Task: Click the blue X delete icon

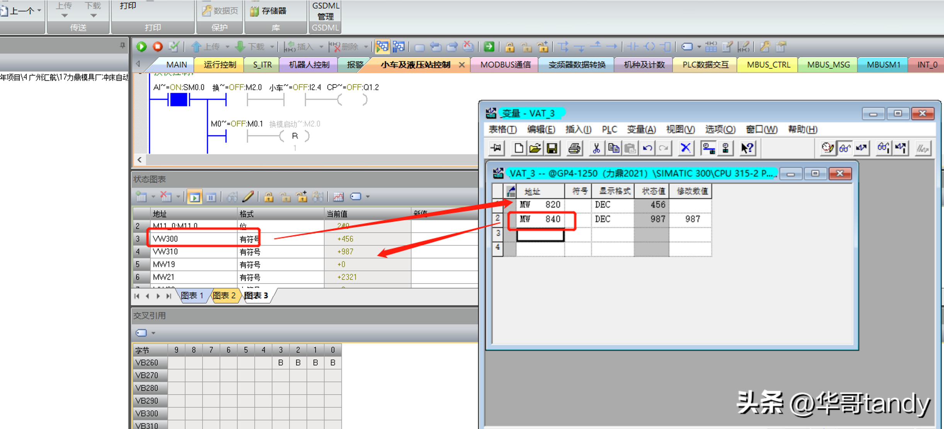Action: click(x=686, y=148)
